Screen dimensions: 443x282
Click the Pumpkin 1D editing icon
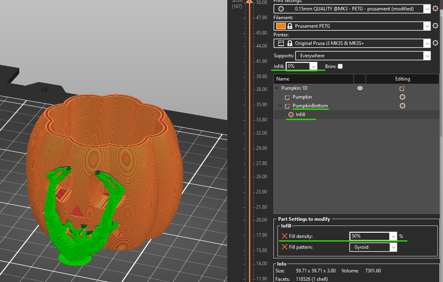[x=402, y=88]
